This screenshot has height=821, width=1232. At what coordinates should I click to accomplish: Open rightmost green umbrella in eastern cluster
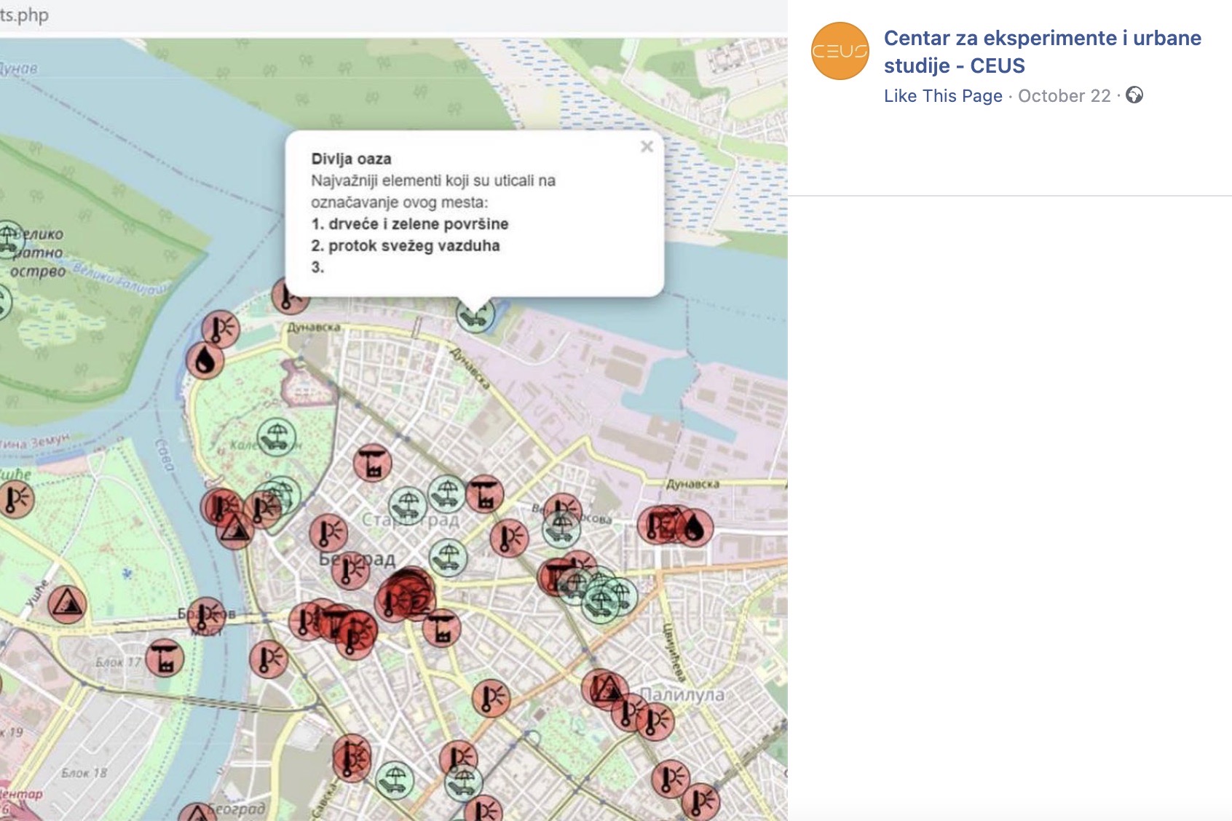click(619, 595)
